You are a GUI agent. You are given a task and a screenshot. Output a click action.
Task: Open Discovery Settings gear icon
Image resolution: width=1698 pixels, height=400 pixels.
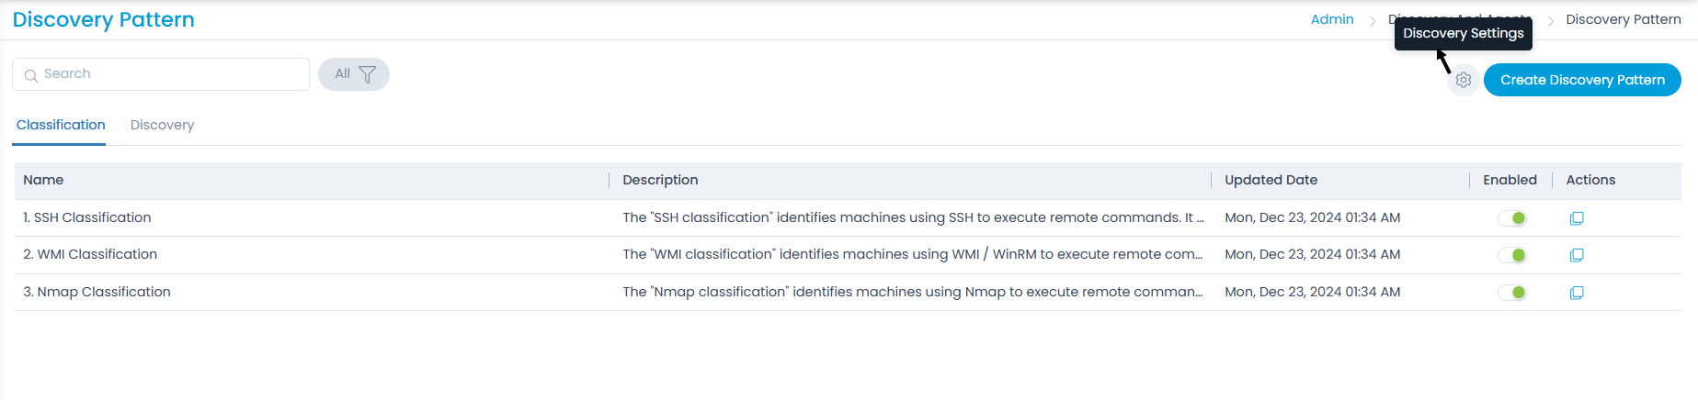click(x=1463, y=81)
